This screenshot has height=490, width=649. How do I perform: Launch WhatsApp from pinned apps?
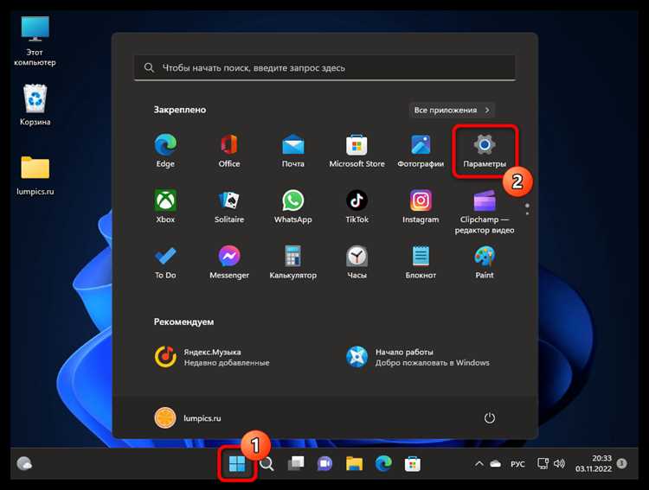click(293, 207)
